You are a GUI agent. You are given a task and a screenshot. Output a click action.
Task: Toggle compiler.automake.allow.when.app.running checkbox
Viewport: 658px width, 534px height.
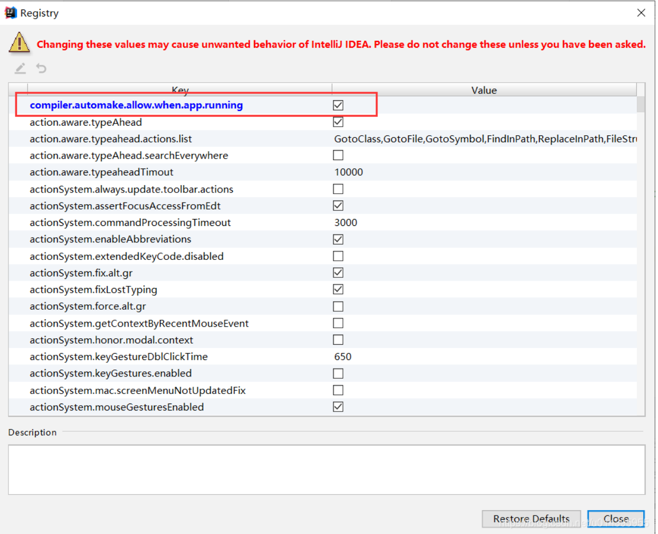click(338, 105)
